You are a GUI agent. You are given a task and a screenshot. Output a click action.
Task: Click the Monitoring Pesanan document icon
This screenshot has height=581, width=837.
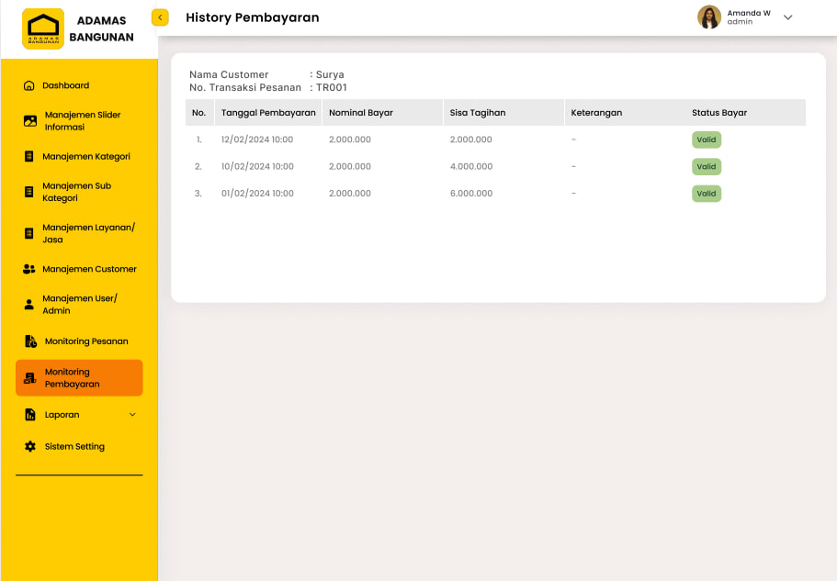(x=31, y=341)
